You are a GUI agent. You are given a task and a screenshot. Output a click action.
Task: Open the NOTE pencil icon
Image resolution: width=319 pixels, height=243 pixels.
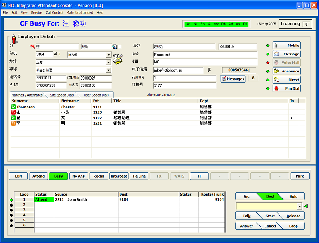118,59
